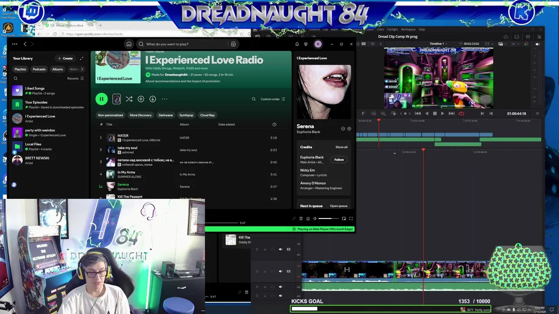Apply the Synthpop filter chip
The image size is (559, 314).
(186, 115)
